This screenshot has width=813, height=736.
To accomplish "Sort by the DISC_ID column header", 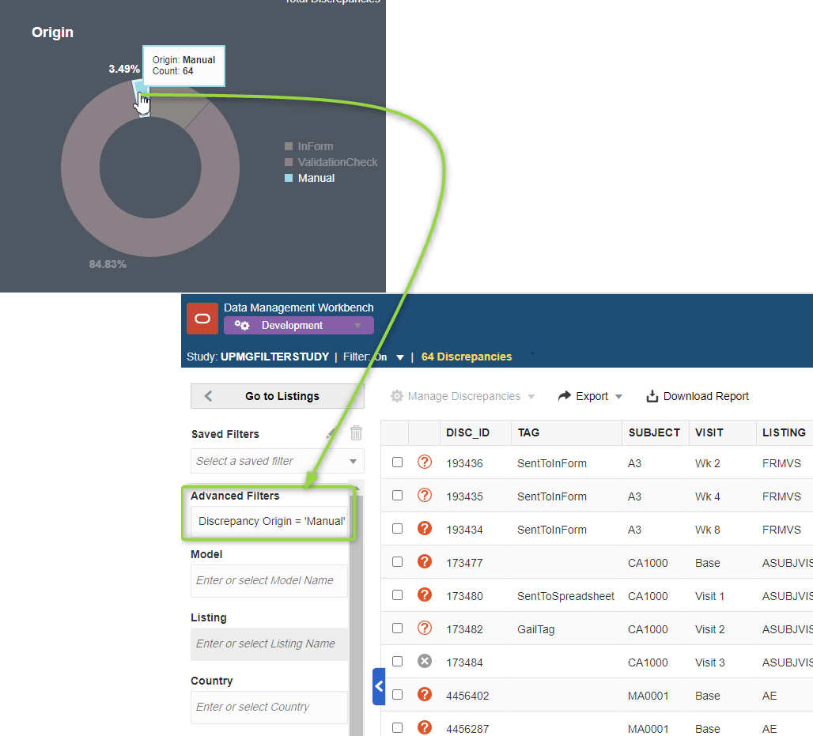I will coord(467,432).
